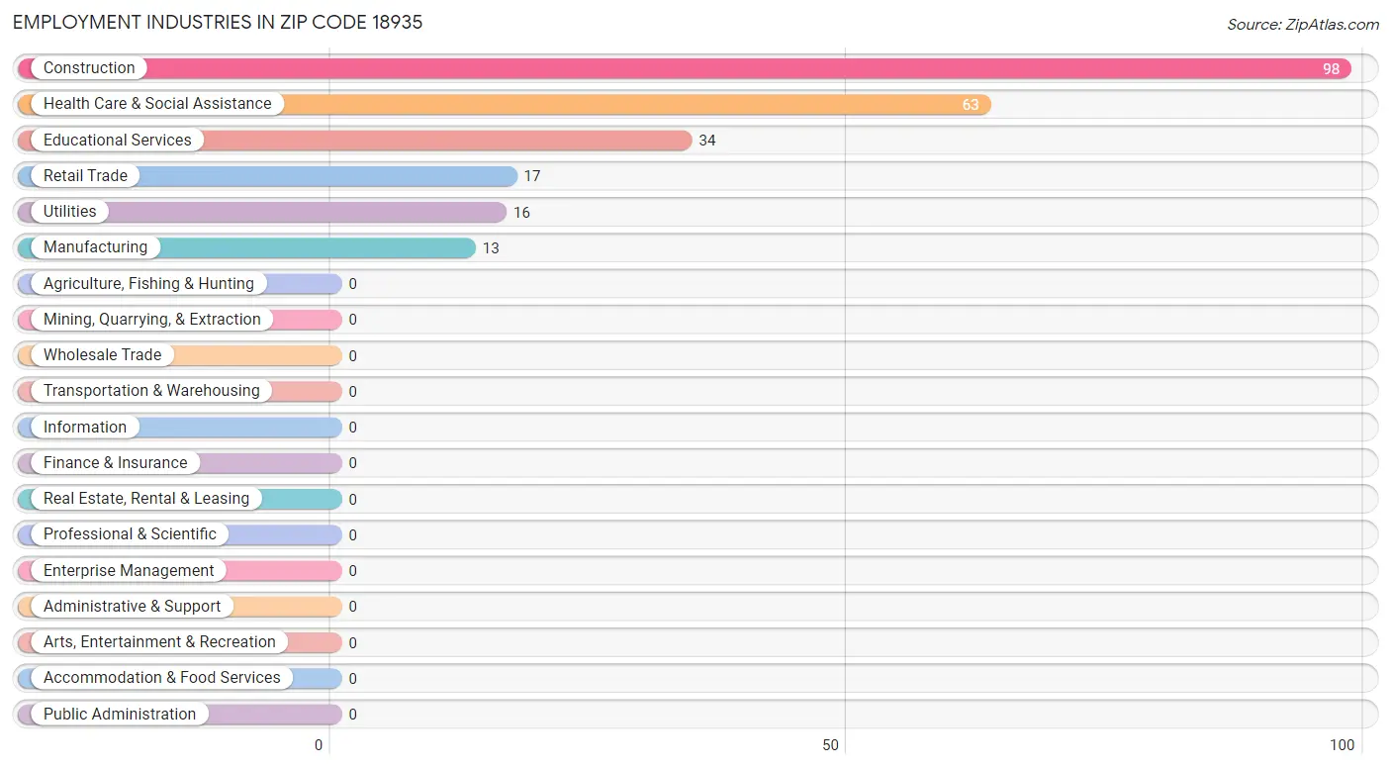This screenshot has height=768, width=1391.
Task: Click the Construction bar label
Action: tap(89, 68)
